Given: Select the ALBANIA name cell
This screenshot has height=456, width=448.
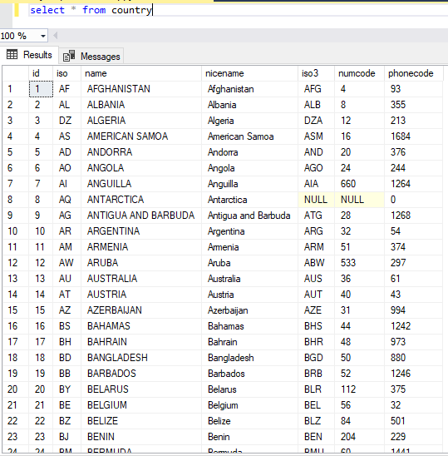Looking at the screenshot, I should point(141,105).
